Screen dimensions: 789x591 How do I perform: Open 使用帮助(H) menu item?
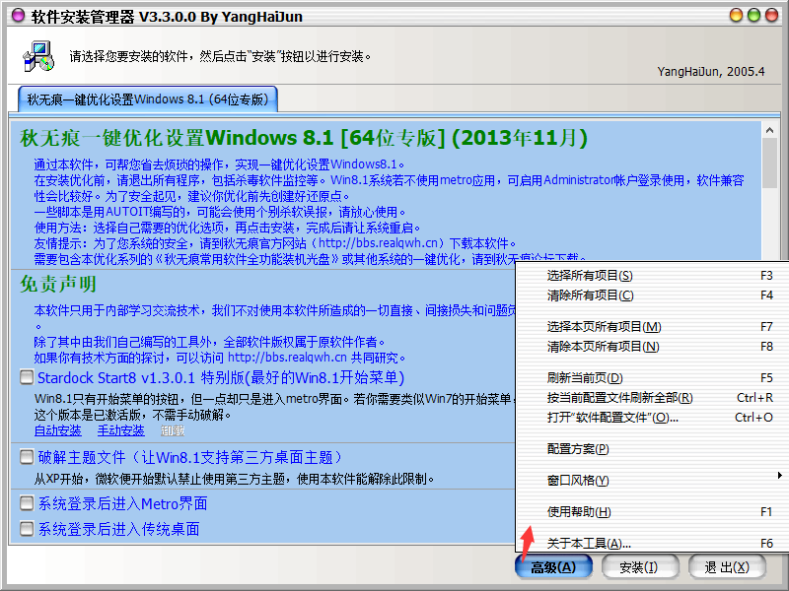(x=652, y=512)
